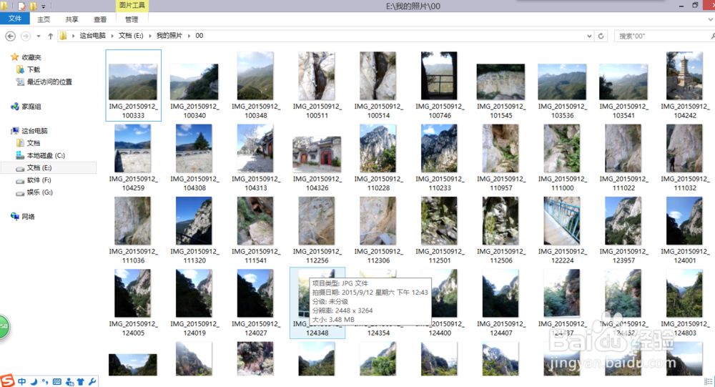The width and height of the screenshot is (715, 387).
Task: Click 00 in the address breadcrumb
Action: (199, 36)
